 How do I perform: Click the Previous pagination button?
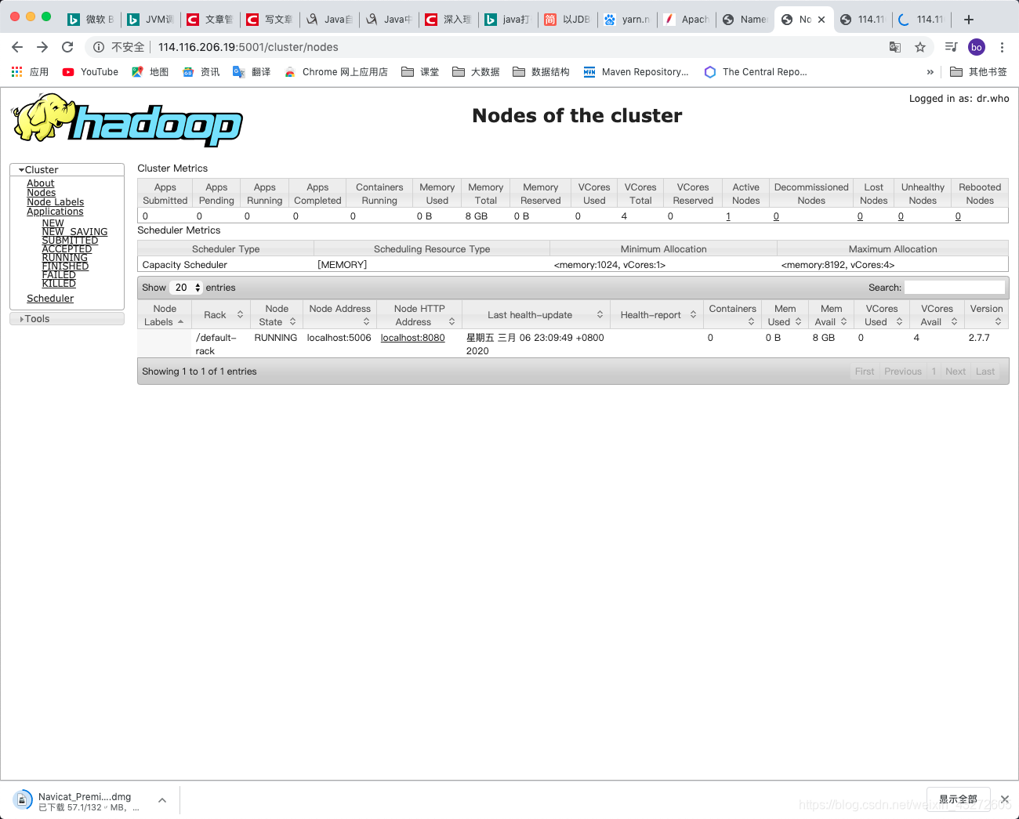tap(903, 371)
